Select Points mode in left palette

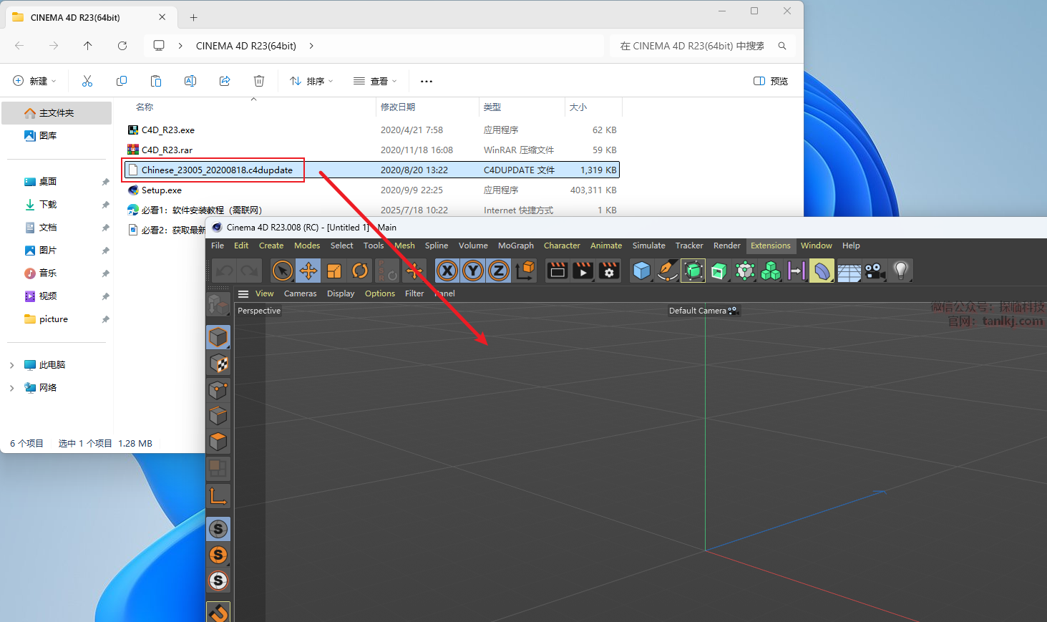[x=218, y=390]
